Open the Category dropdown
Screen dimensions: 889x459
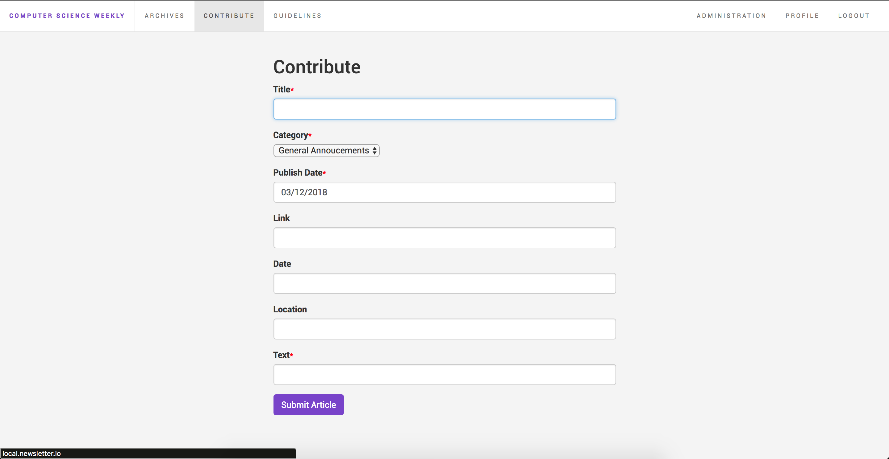pos(326,150)
